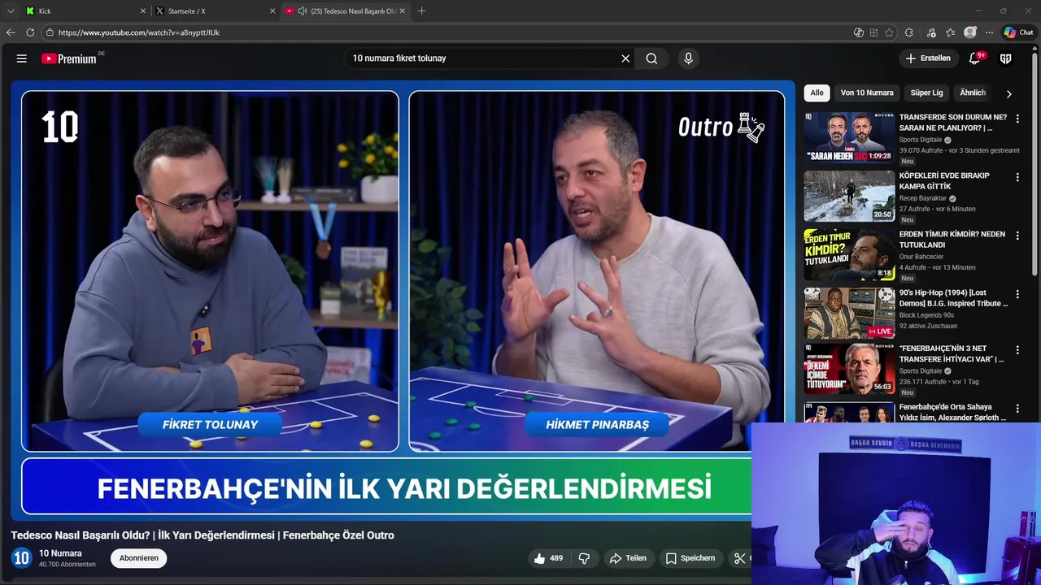
Task: Close the Startseite / X tab
Action: (272, 11)
